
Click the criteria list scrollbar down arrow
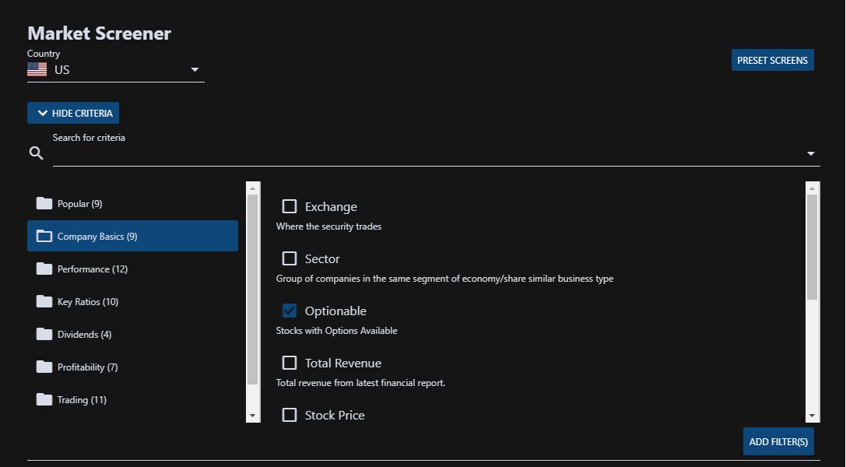pos(813,416)
